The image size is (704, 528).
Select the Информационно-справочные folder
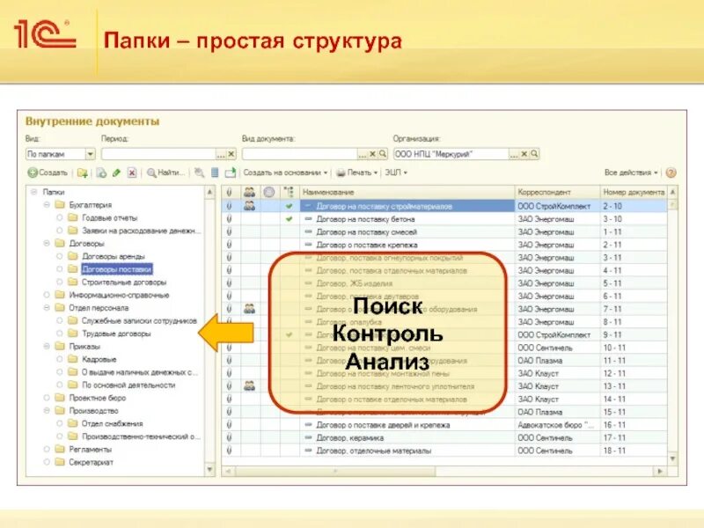point(119,295)
